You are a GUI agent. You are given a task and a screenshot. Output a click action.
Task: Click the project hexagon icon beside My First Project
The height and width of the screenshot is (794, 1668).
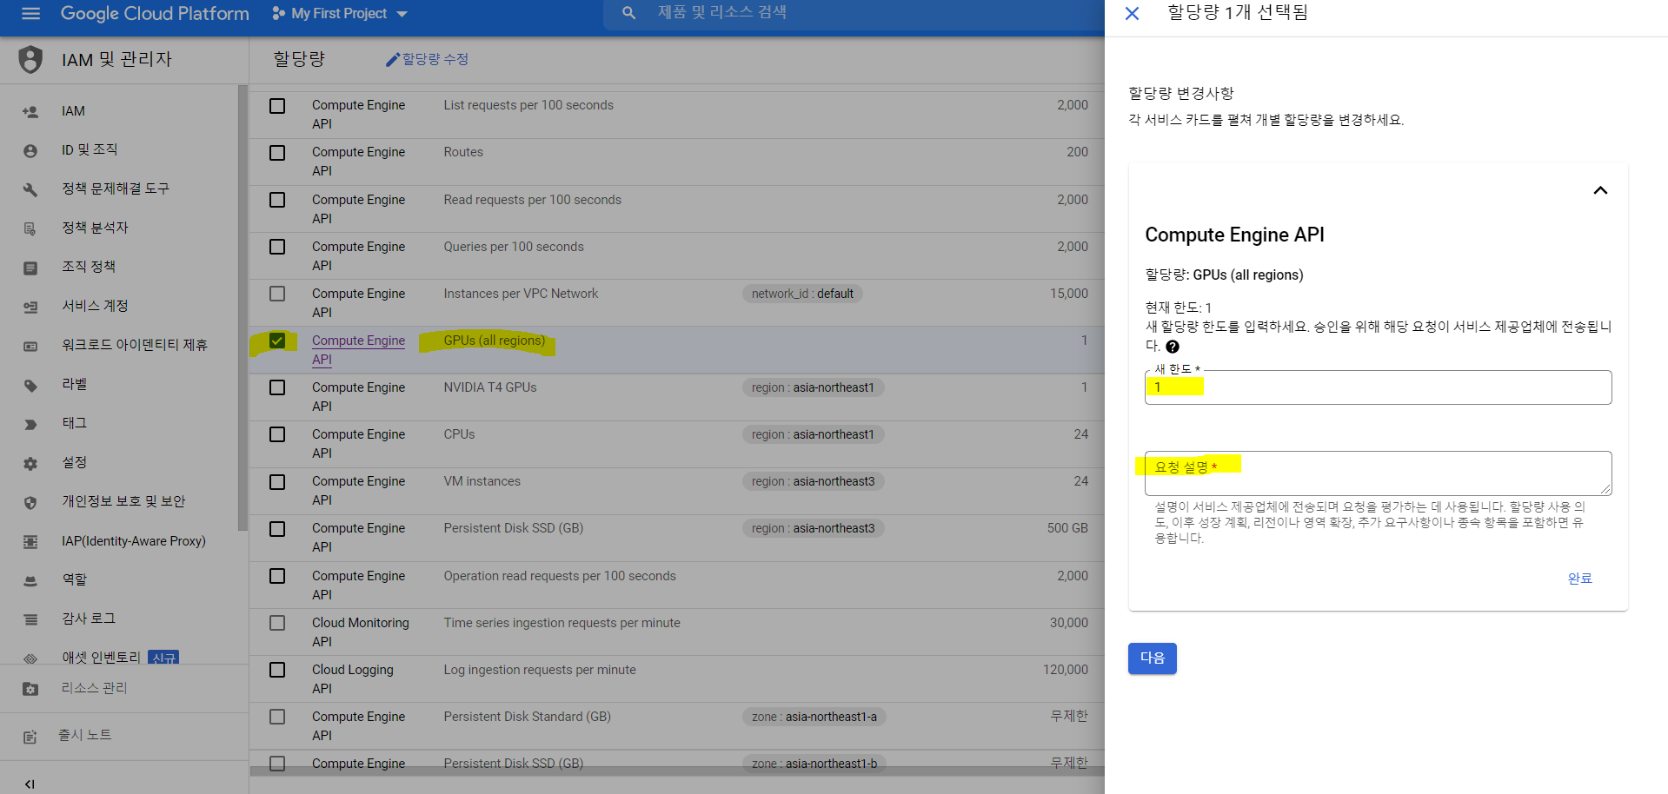coord(278,14)
